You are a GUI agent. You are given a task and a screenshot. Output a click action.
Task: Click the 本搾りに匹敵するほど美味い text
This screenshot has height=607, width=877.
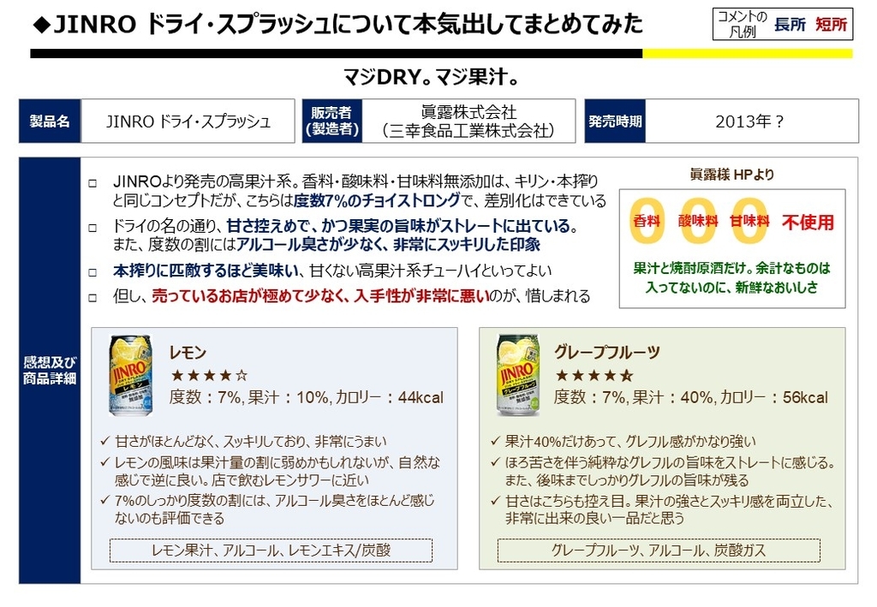click(206, 271)
